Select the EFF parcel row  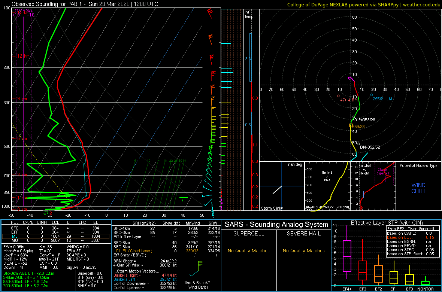(x=56, y=232)
